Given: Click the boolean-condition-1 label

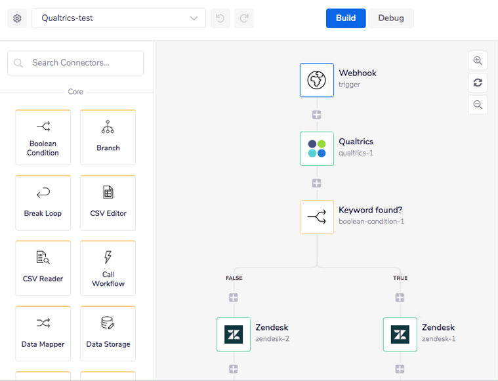Looking at the screenshot, I should tap(371, 221).
